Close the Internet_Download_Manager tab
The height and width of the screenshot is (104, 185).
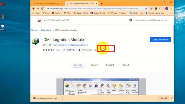point(63,4)
